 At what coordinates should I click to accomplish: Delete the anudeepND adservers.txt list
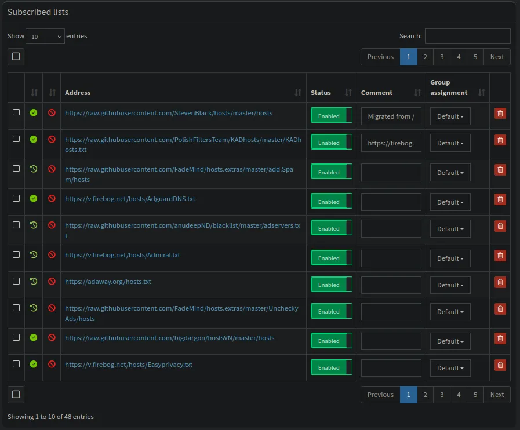pyautogui.click(x=500, y=226)
